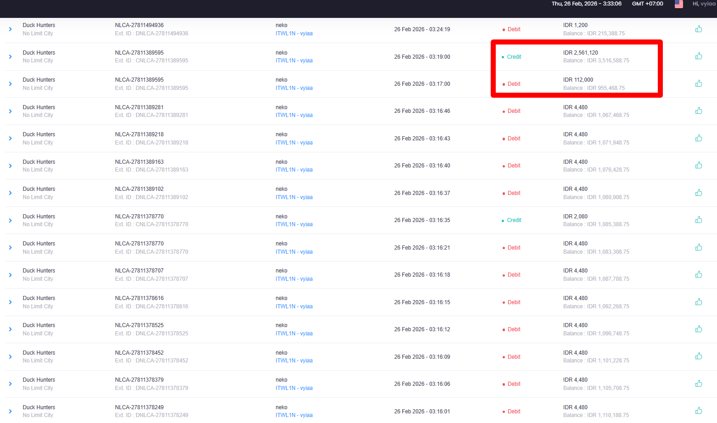Open ITWL1N - vyiaa link in the 03:19:00 row

tap(294, 61)
